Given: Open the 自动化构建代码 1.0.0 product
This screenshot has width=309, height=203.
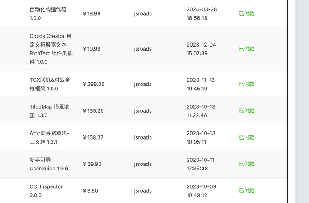Looking at the screenshot, I should pos(48,13).
